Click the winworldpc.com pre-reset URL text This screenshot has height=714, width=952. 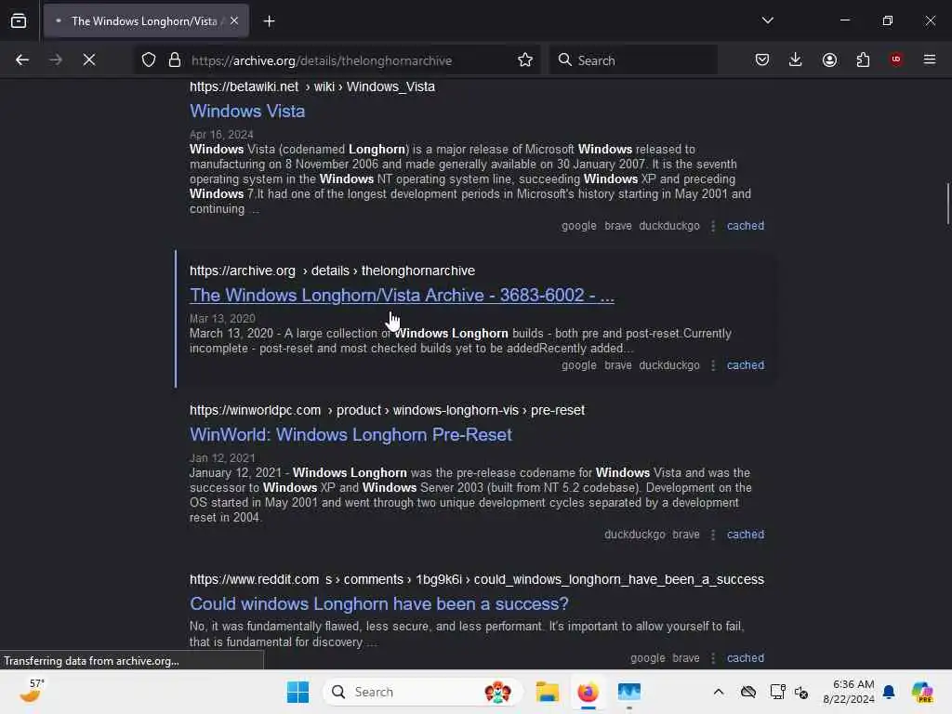tap(387, 410)
